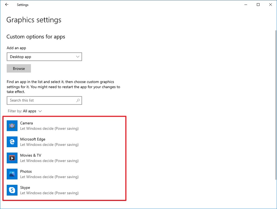Select the Camera list entry name
Image resolution: width=277 pixels, height=209 pixels.
pos(26,123)
